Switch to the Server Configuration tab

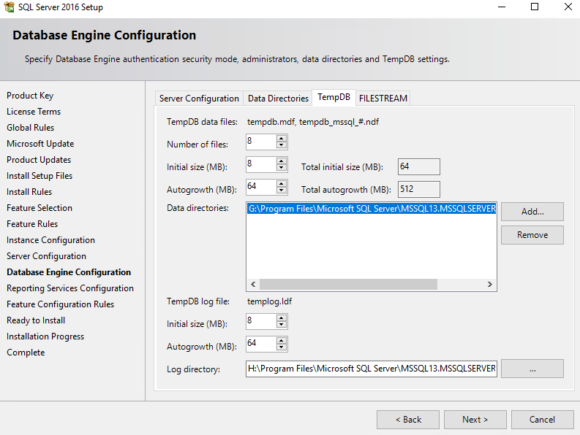[199, 99]
